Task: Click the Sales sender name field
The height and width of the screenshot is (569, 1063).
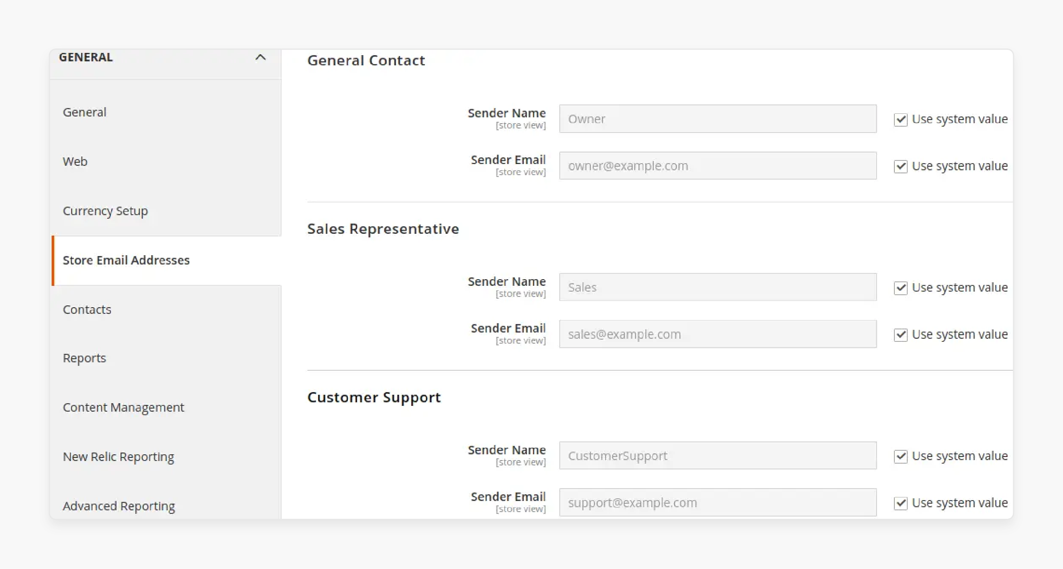Action: click(x=718, y=287)
